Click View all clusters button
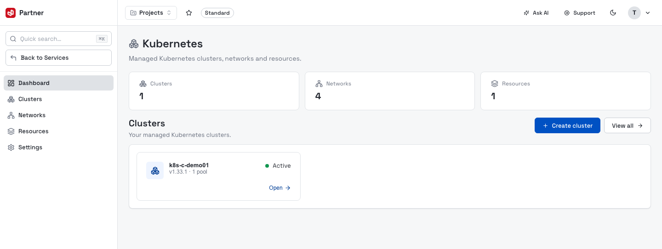Image resolution: width=662 pixels, height=249 pixels. tap(628, 126)
